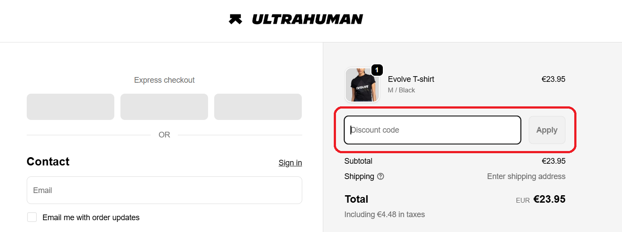Screen dimensions: 622x232
Task: Click the Evolve T-shirt product name
Action: [411, 79]
